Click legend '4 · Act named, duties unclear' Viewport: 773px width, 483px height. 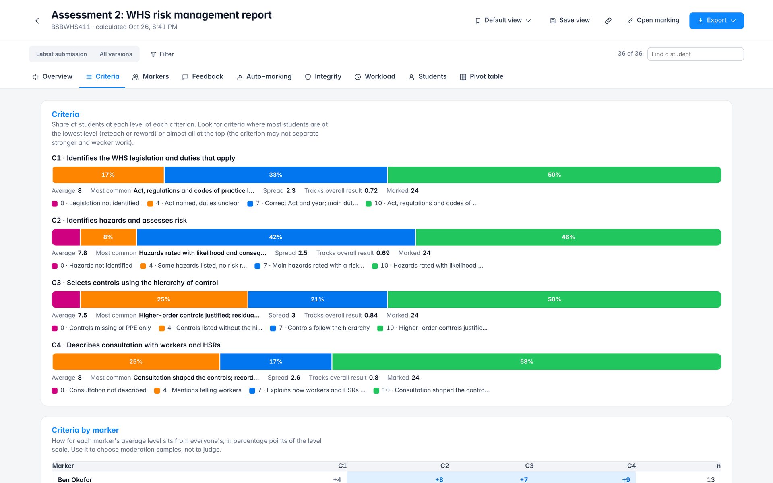click(194, 203)
